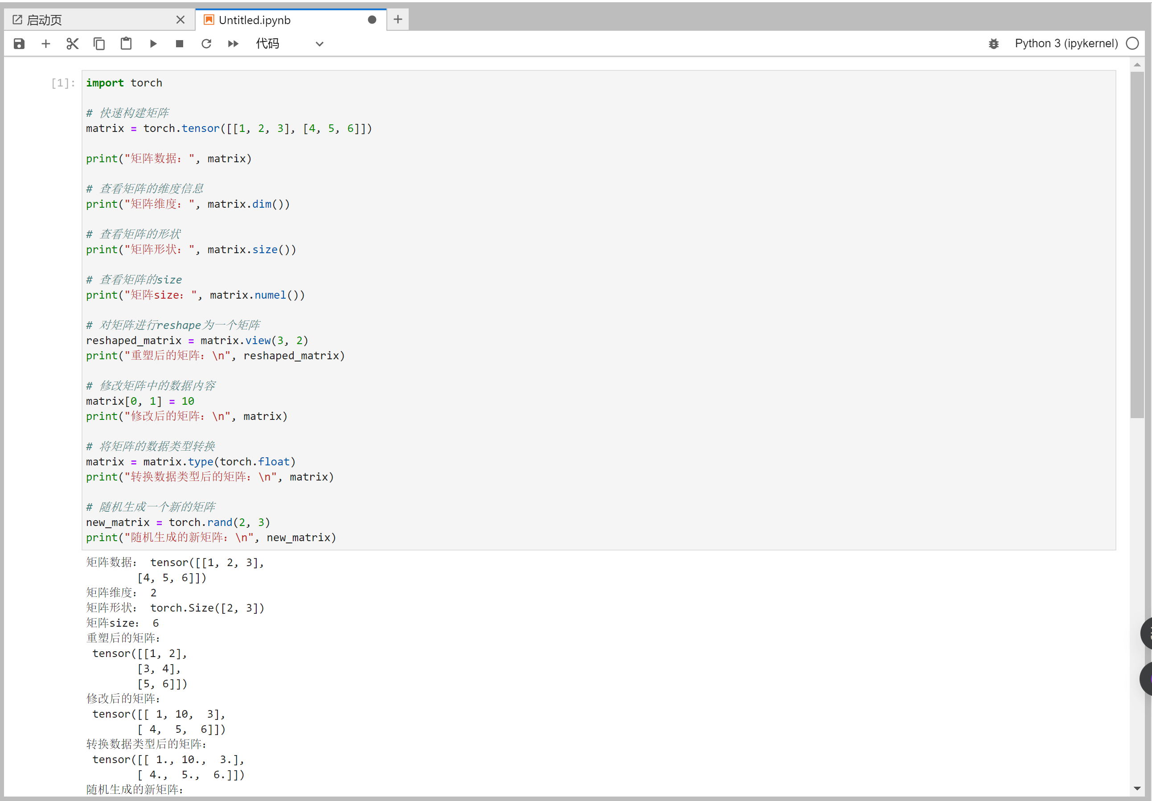The image size is (1152, 801).
Task: Click the output label '随机生成的新矩阵:'
Action: pos(135,789)
